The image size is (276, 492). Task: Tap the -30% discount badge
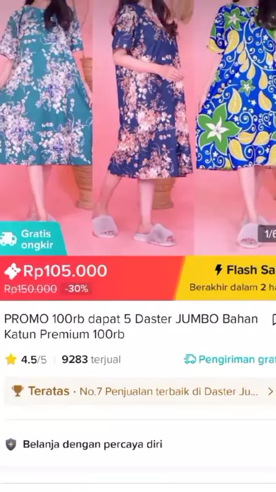(x=76, y=289)
